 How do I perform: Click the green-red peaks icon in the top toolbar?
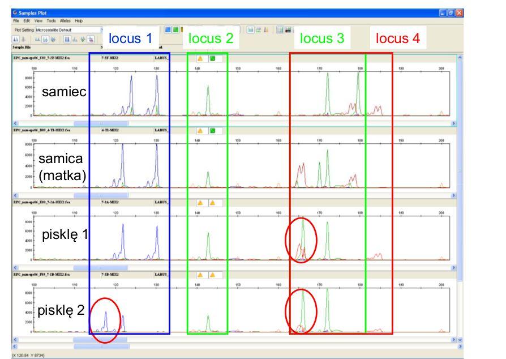259,30
